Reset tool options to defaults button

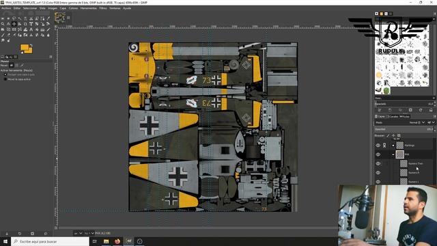(46, 234)
